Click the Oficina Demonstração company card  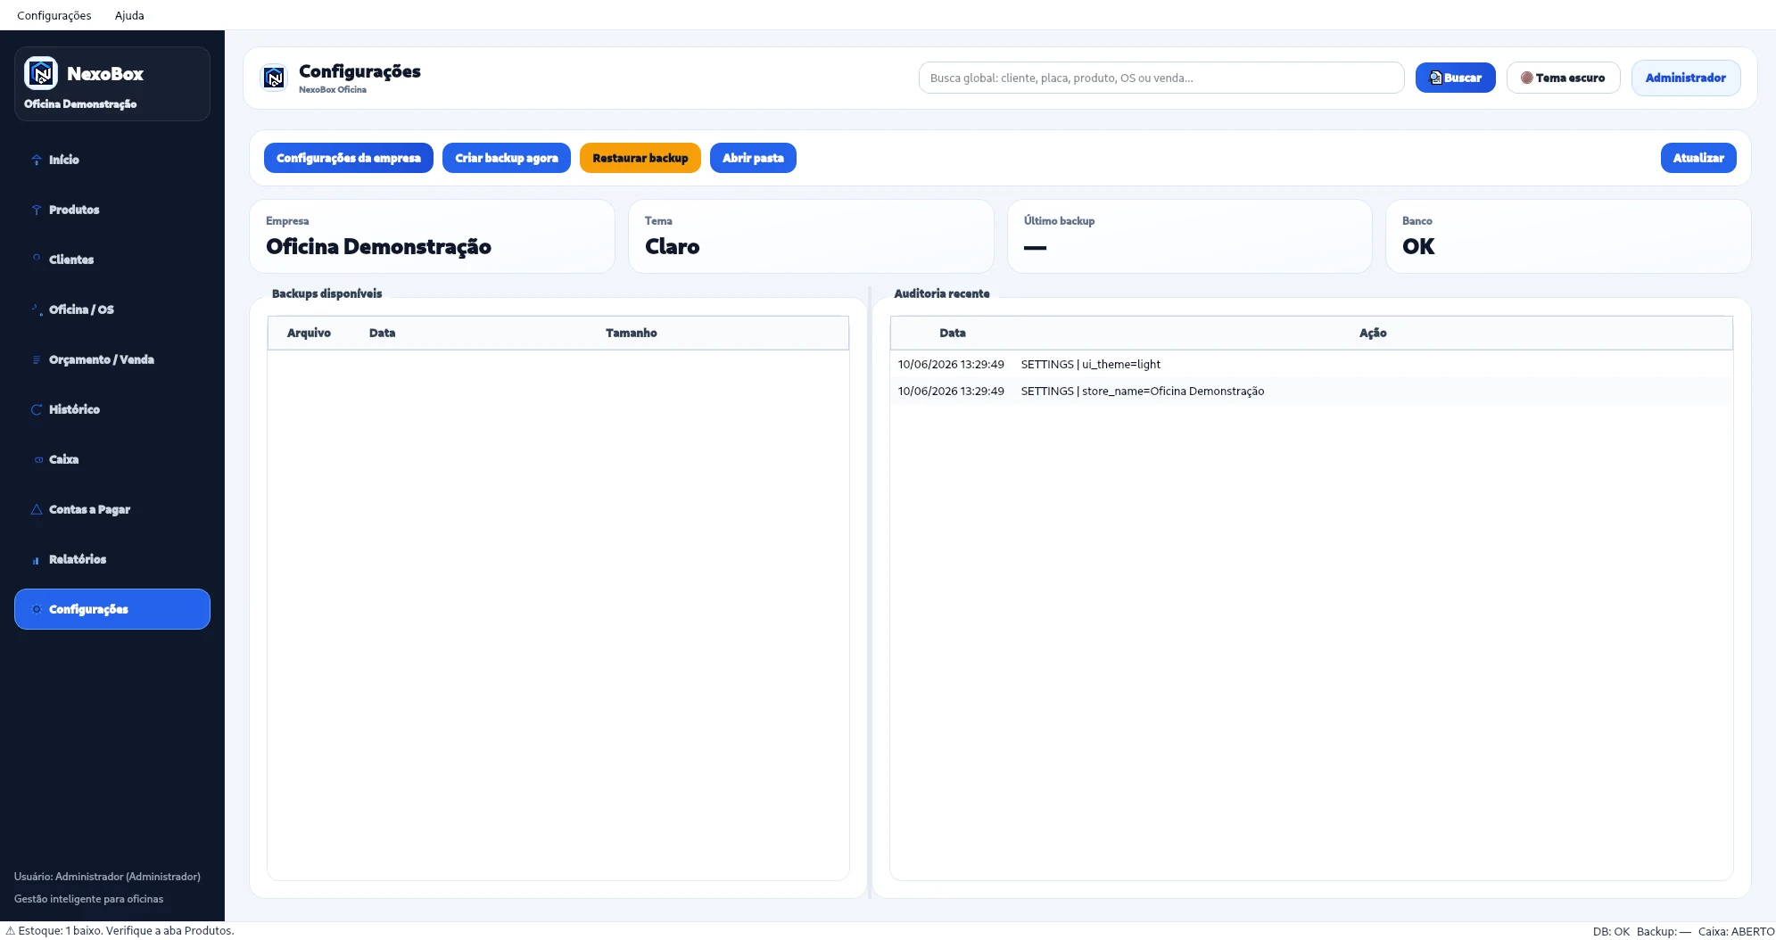tap(432, 236)
